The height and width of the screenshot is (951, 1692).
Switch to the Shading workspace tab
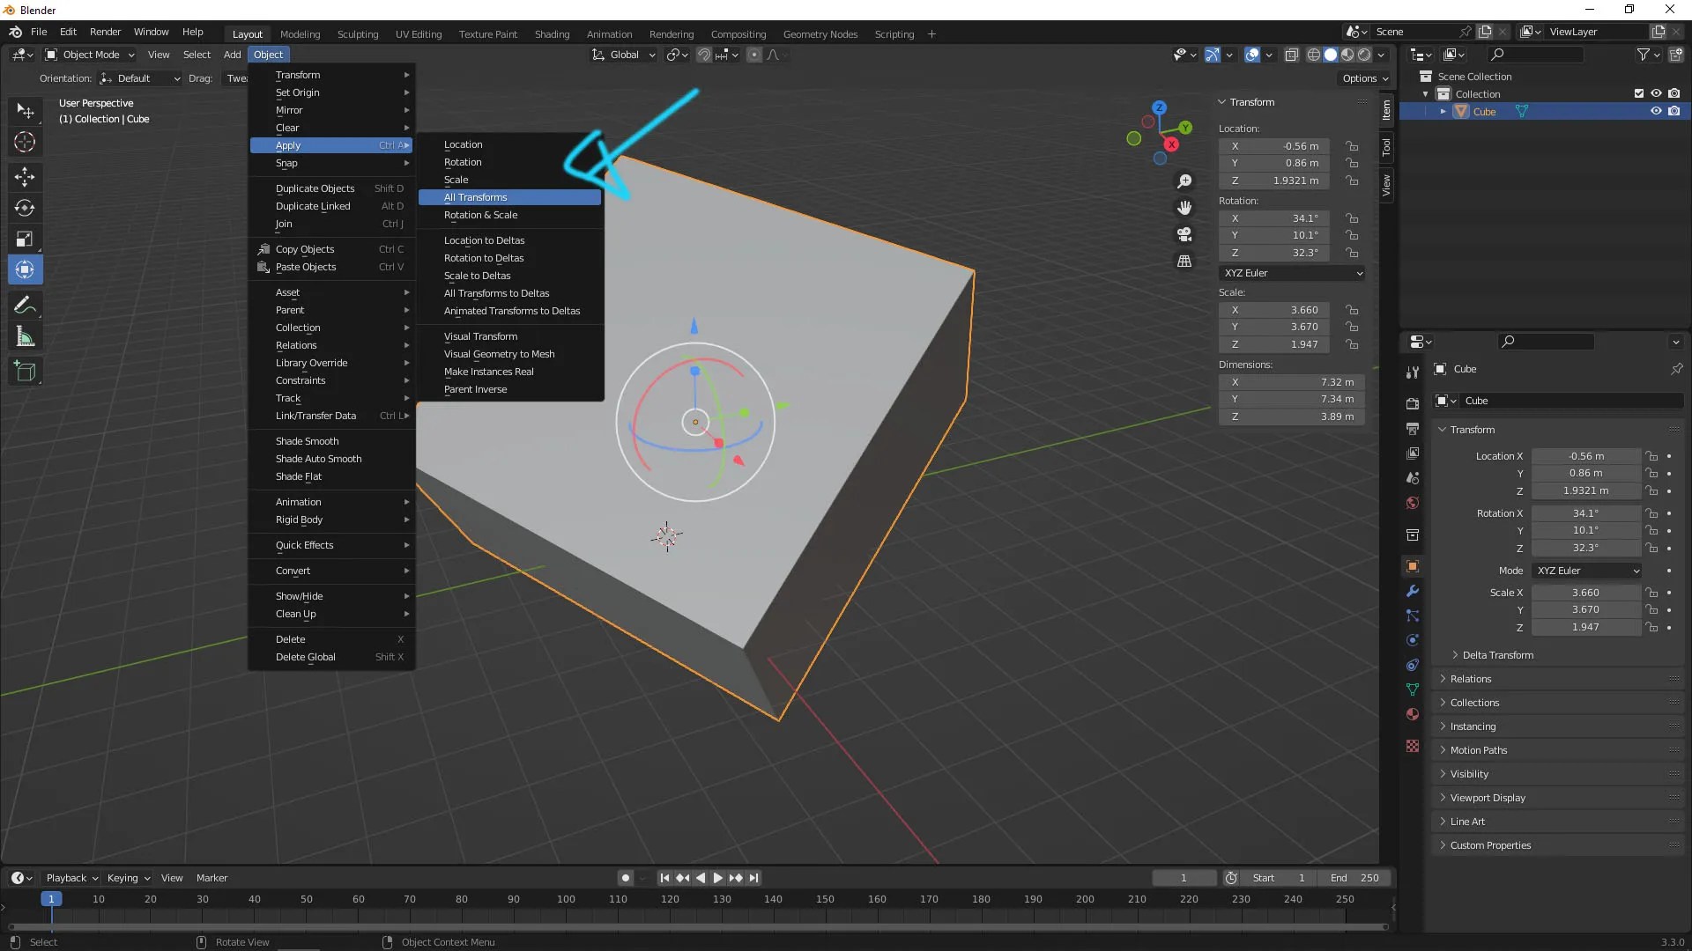(552, 34)
